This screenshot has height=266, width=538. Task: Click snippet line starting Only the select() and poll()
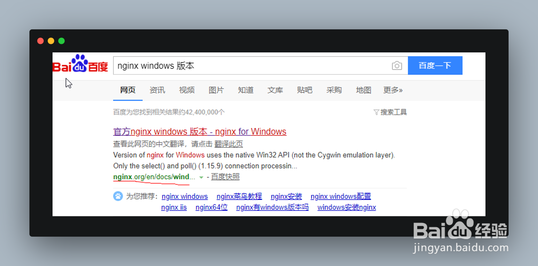(x=205, y=166)
